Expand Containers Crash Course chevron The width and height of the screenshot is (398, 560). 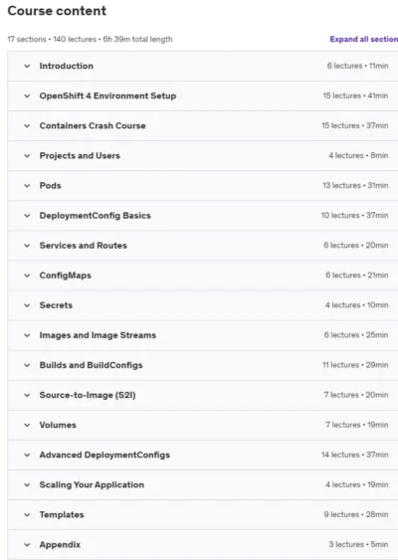pos(27,126)
